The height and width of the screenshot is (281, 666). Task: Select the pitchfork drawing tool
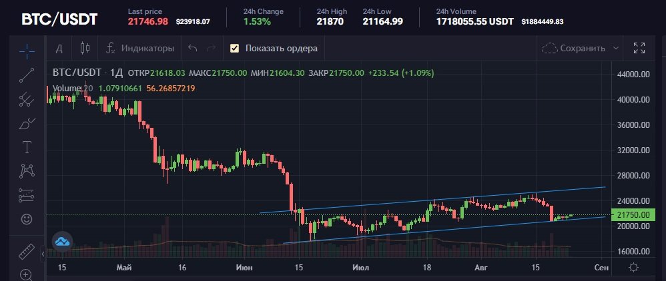(27, 99)
